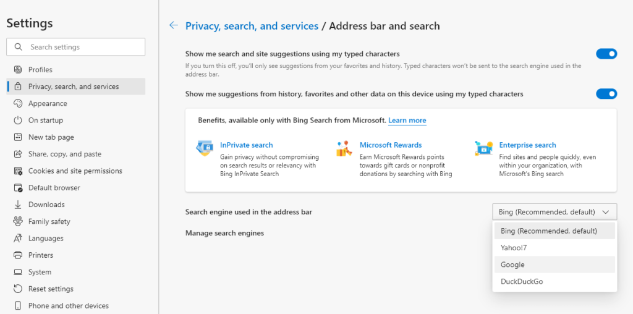Click the Privacy, search, and services breadcrumb
Viewport: 633px width, 314px height.
(x=252, y=26)
